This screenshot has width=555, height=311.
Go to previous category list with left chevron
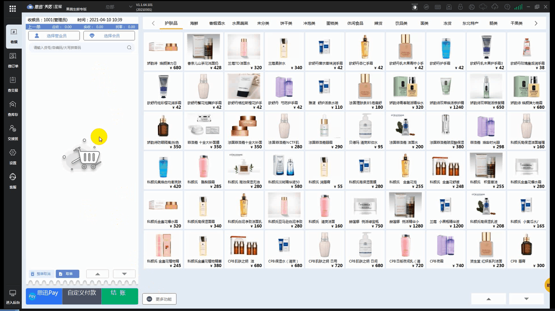click(153, 23)
